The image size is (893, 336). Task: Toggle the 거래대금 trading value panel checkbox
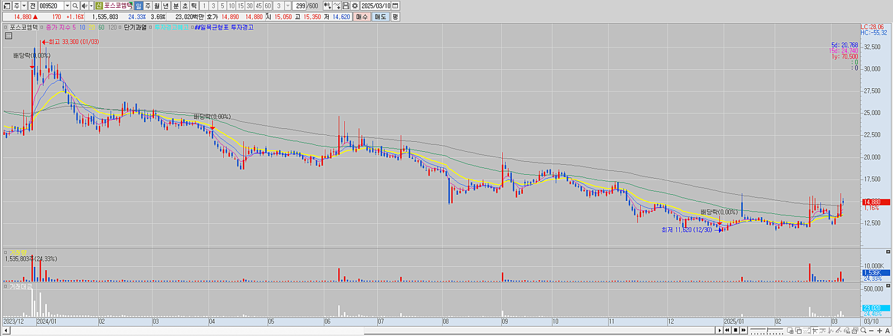pos(6,286)
